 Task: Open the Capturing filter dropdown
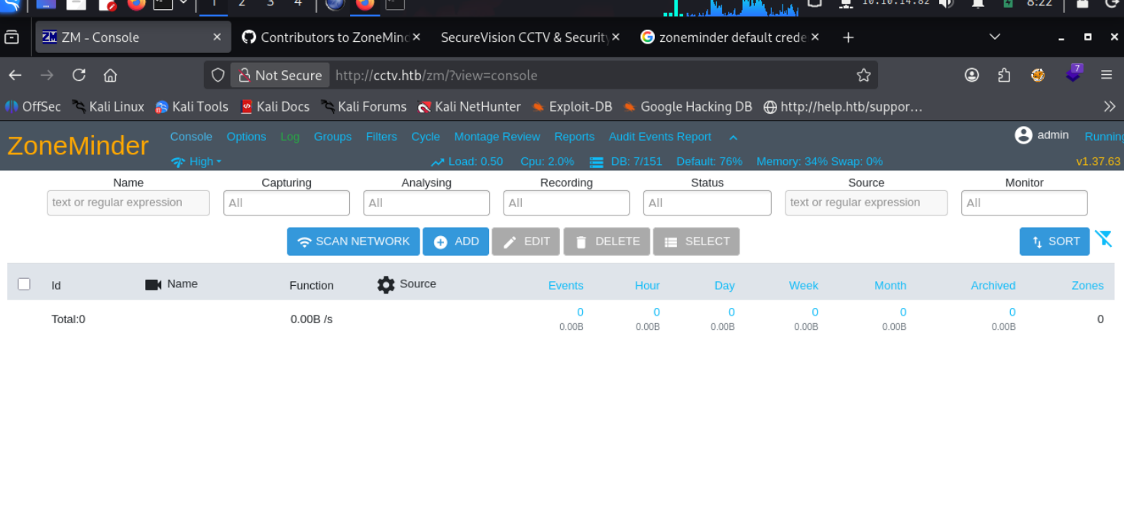tap(287, 203)
